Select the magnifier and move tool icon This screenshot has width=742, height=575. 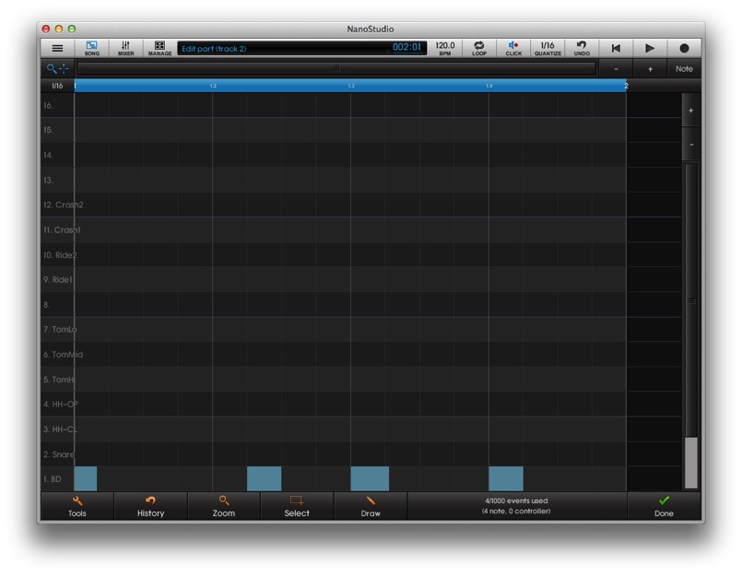tap(57, 68)
